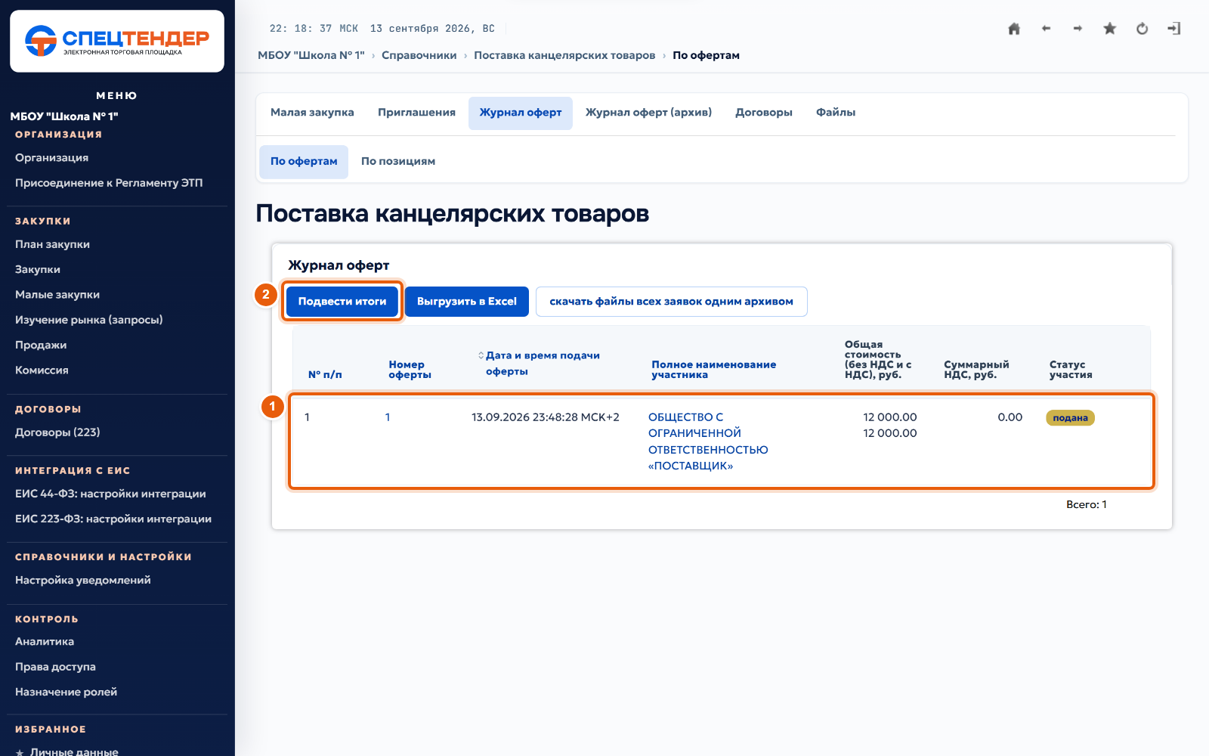
Task: Add page to favorites with star icon
Action: [x=1109, y=29]
